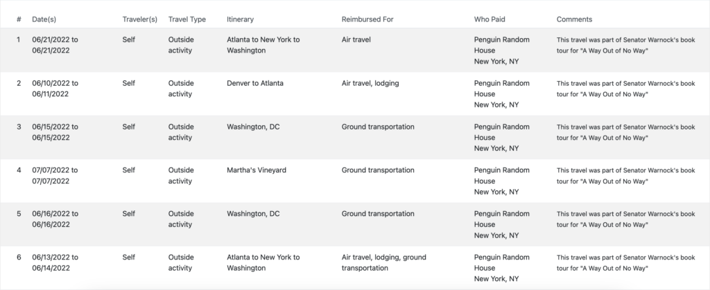The image size is (710, 290).
Task: Select row 4 date 07/07/2022
Action: pos(55,176)
